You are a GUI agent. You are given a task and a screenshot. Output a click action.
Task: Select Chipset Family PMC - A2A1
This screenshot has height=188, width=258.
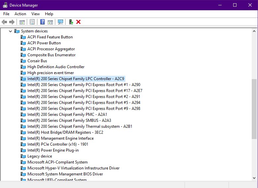[67, 115]
